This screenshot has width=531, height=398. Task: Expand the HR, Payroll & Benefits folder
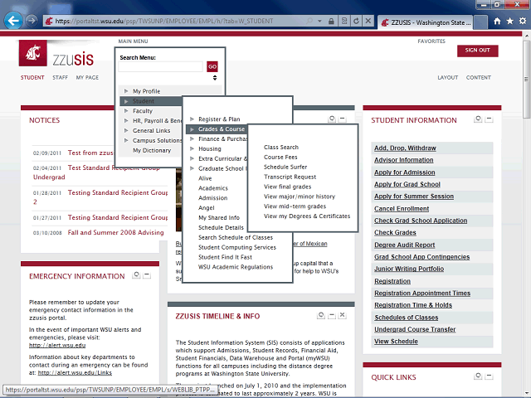pos(126,120)
